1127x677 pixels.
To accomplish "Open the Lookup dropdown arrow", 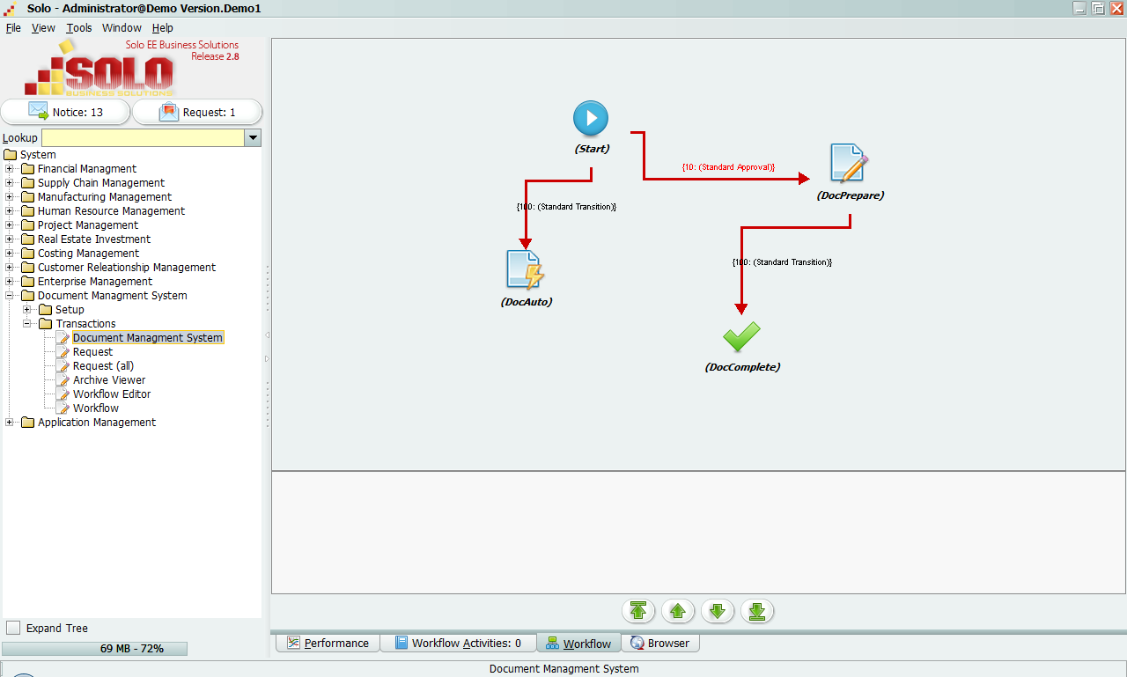I will pos(253,137).
